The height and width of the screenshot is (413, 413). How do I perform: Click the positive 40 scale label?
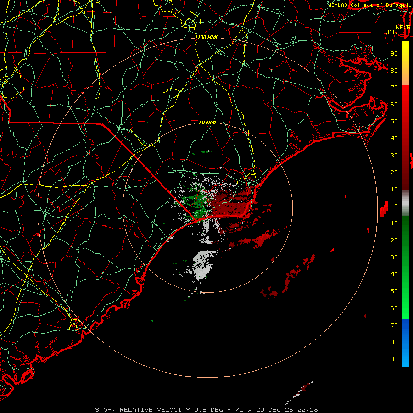394,139
